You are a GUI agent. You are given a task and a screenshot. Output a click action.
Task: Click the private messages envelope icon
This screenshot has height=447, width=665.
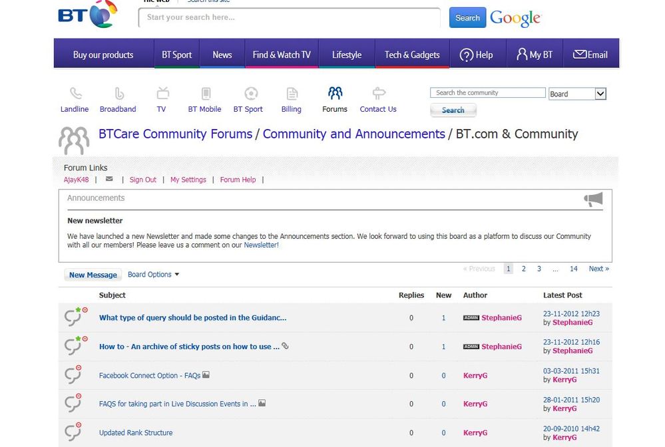tap(109, 179)
